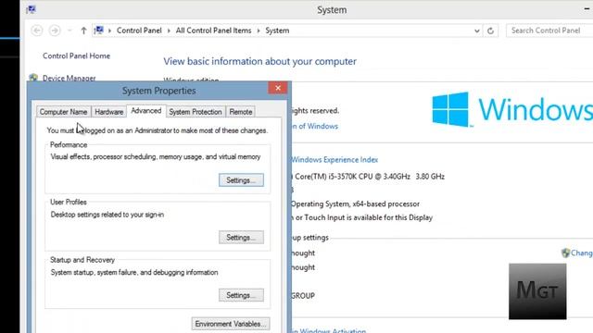
Task: Go back using the navigation arrow
Action: pyautogui.click(x=37, y=31)
